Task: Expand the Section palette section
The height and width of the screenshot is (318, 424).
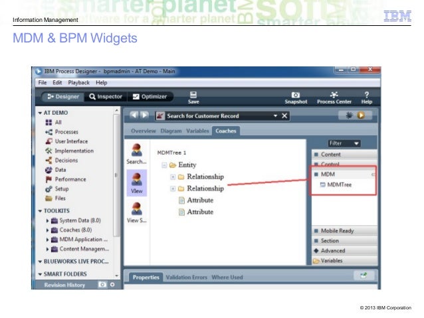Action: pyautogui.click(x=344, y=241)
